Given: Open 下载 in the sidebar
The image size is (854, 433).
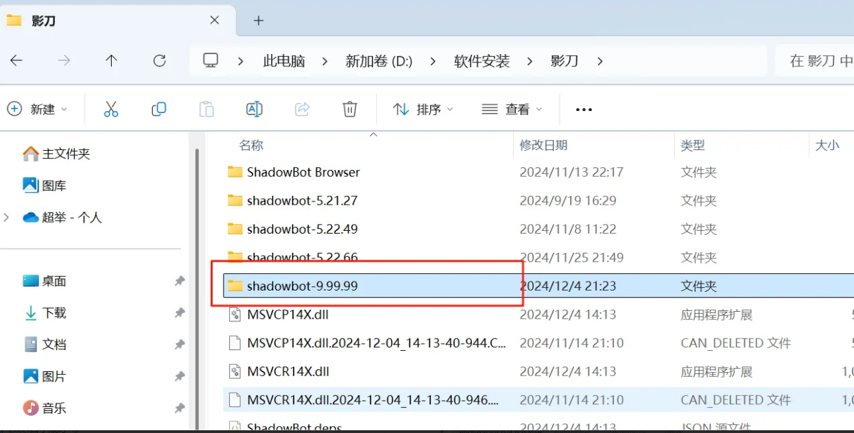Looking at the screenshot, I should 55,312.
